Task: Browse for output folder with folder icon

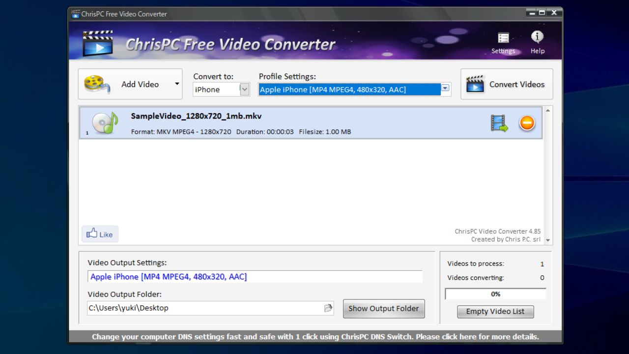Action: (x=328, y=308)
